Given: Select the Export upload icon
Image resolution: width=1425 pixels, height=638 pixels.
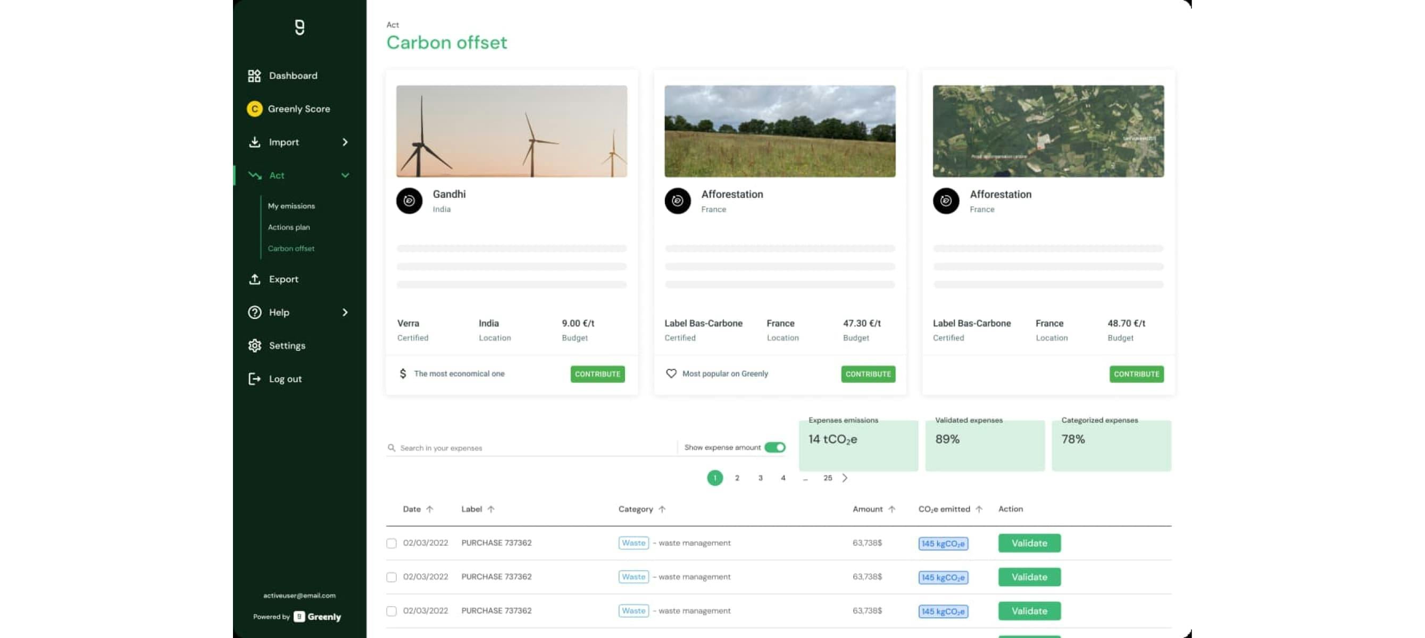Looking at the screenshot, I should [255, 279].
